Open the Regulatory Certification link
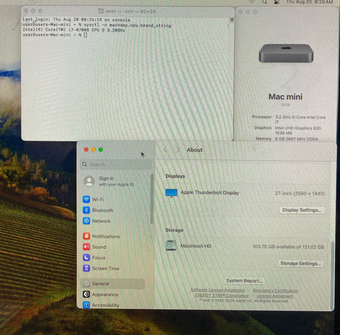The height and width of the screenshot is (335, 340). click(x=276, y=291)
